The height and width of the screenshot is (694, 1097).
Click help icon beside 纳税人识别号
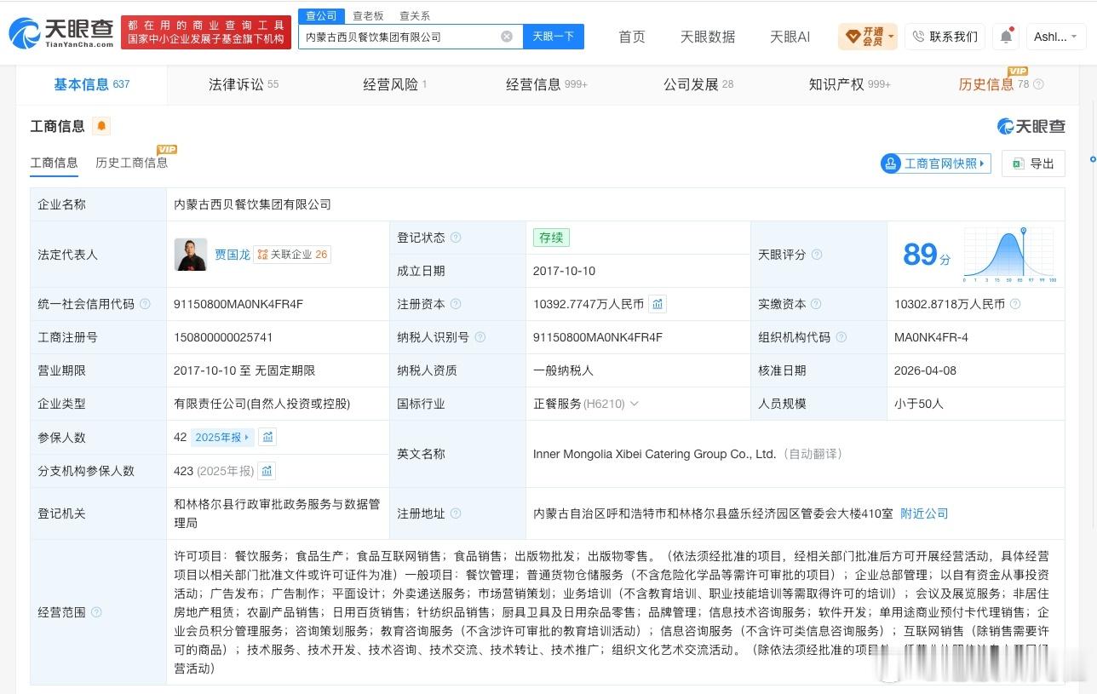tap(480, 337)
